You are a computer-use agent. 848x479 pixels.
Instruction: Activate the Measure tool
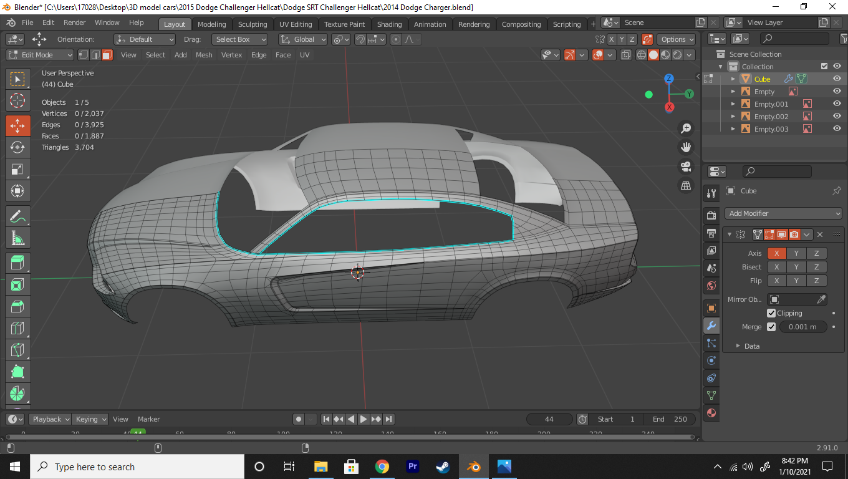[x=17, y=238]
